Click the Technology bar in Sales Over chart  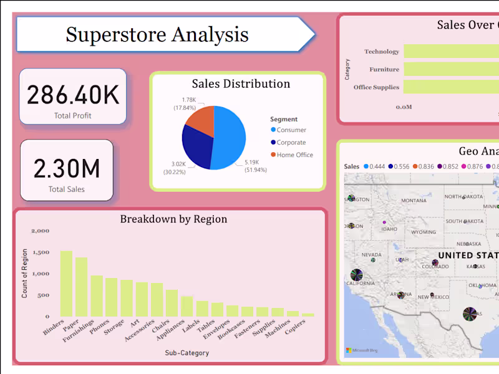pos(450,52)
